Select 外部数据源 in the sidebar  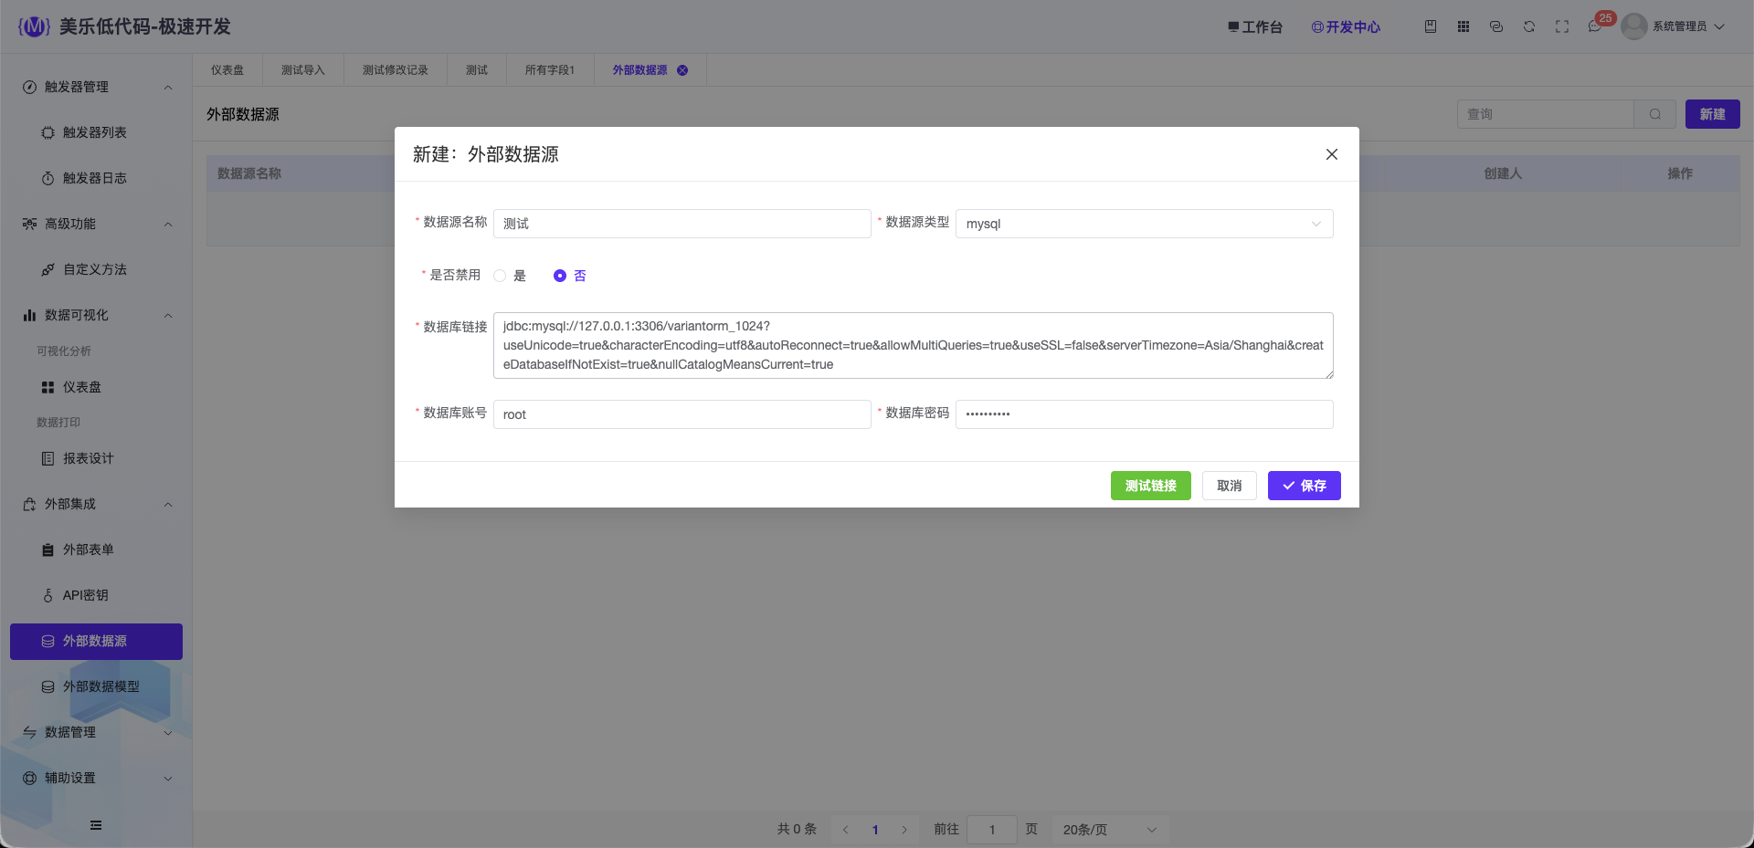pos(96,642)
